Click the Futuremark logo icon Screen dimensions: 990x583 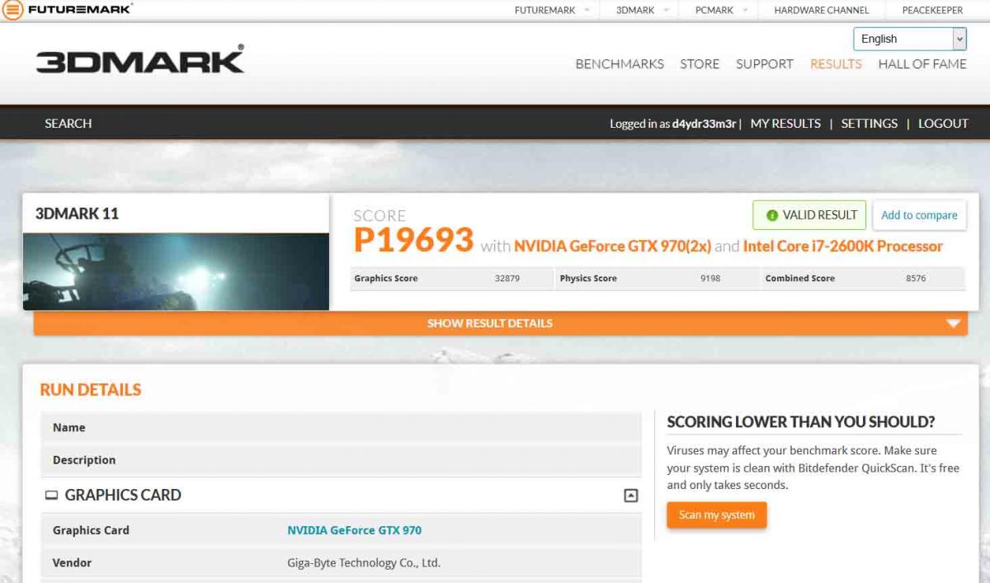click(12, 11)
